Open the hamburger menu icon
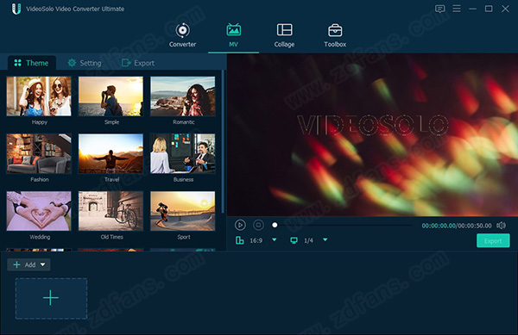The width and height of the screenshot is (518, 335). coord(457,9)
